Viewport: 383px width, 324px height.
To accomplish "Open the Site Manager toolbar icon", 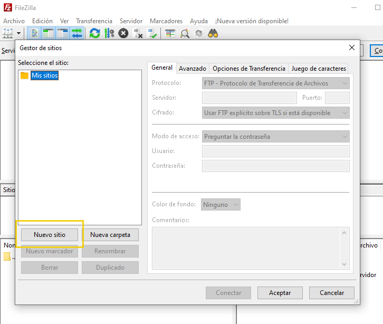I will point(8,33).
